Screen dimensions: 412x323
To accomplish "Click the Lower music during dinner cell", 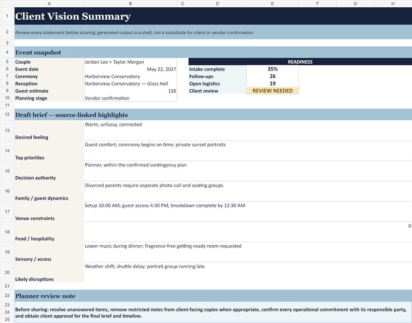I will (x=248, y=252).
